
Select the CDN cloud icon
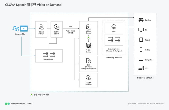[x=114, y=27]
